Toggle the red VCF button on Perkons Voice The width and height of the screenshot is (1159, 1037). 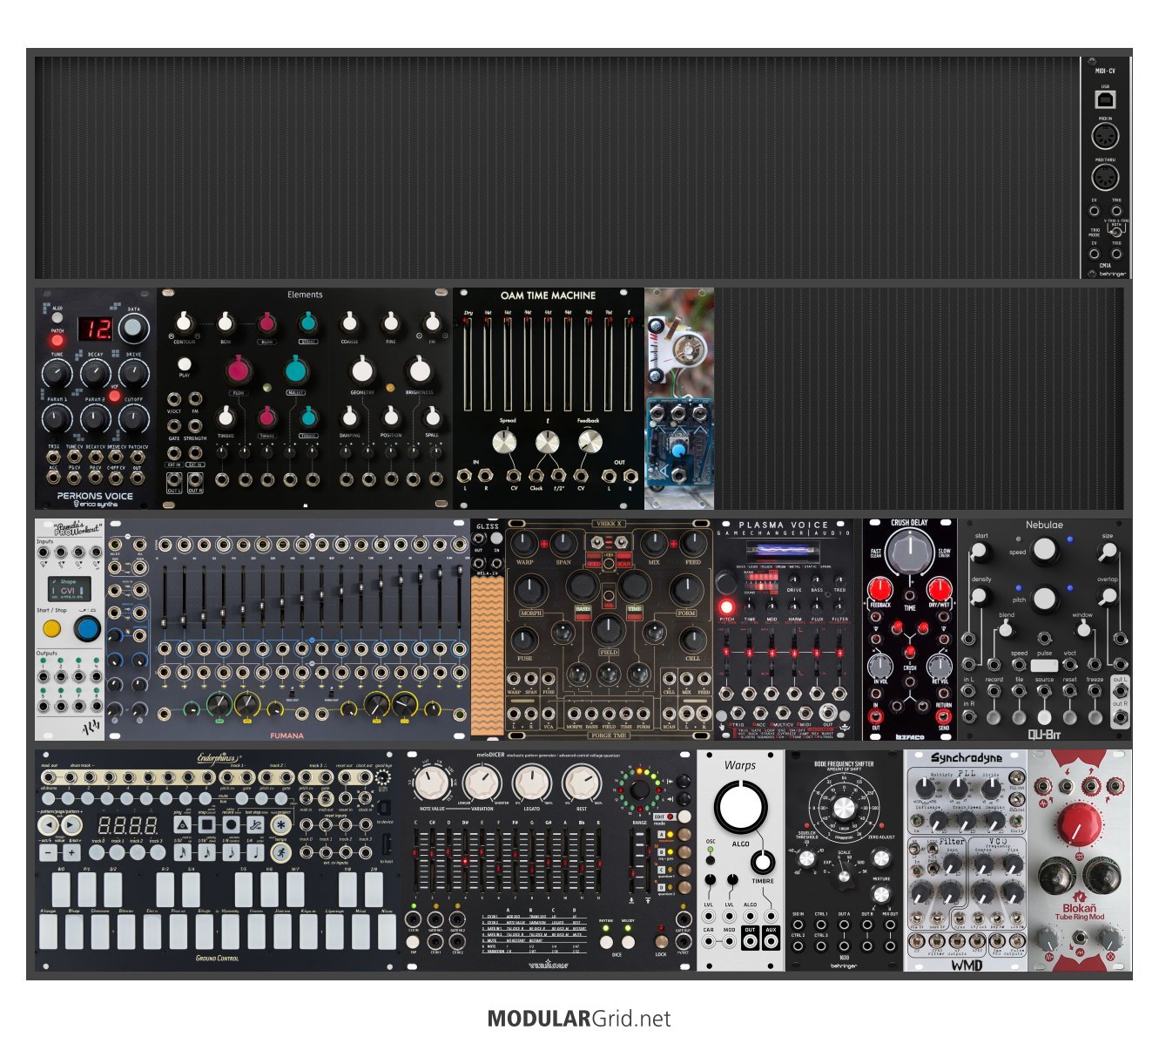pos(114,396)
